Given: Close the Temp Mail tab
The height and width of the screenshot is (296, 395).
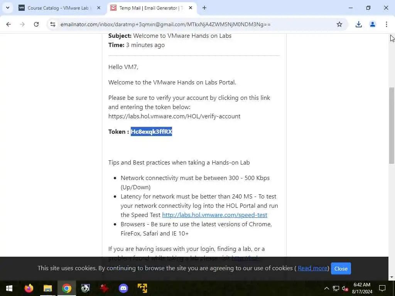Looking at the screenshot, I should pyautogui.click(x=191, y=8).
